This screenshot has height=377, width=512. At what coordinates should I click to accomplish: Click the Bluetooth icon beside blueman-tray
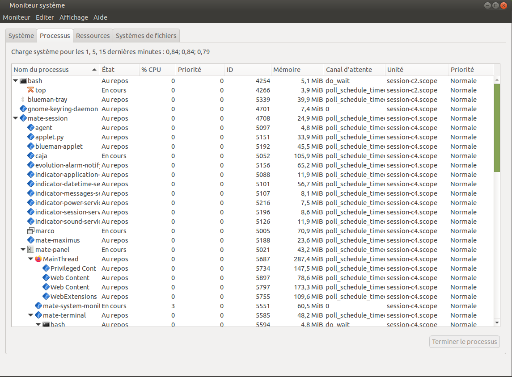click(x=23, y=100)
